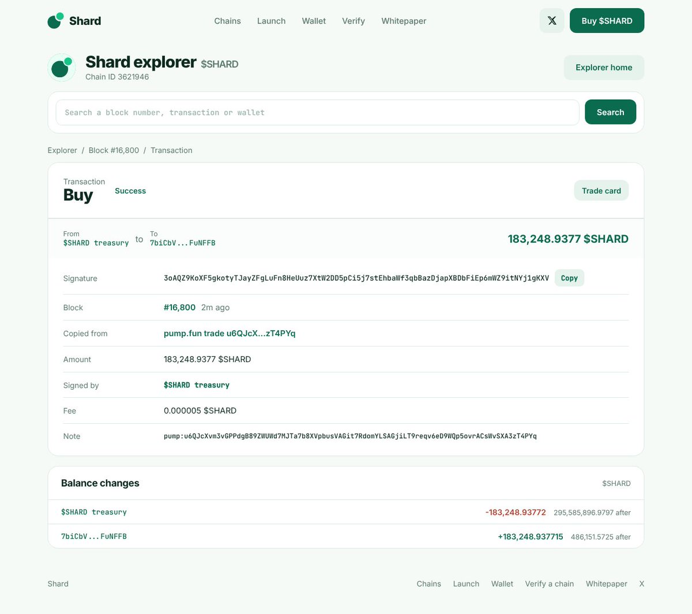
Task: Click the Chain ID 3621946 text
Action: [117, 77]
